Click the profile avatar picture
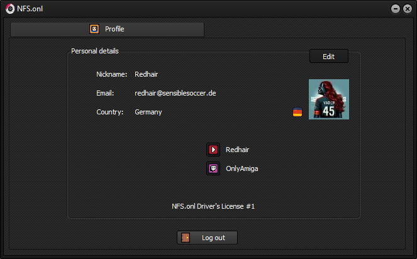 point(329,99)
